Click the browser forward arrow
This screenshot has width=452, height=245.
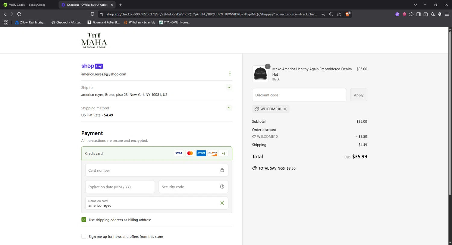tap(12, 14)
